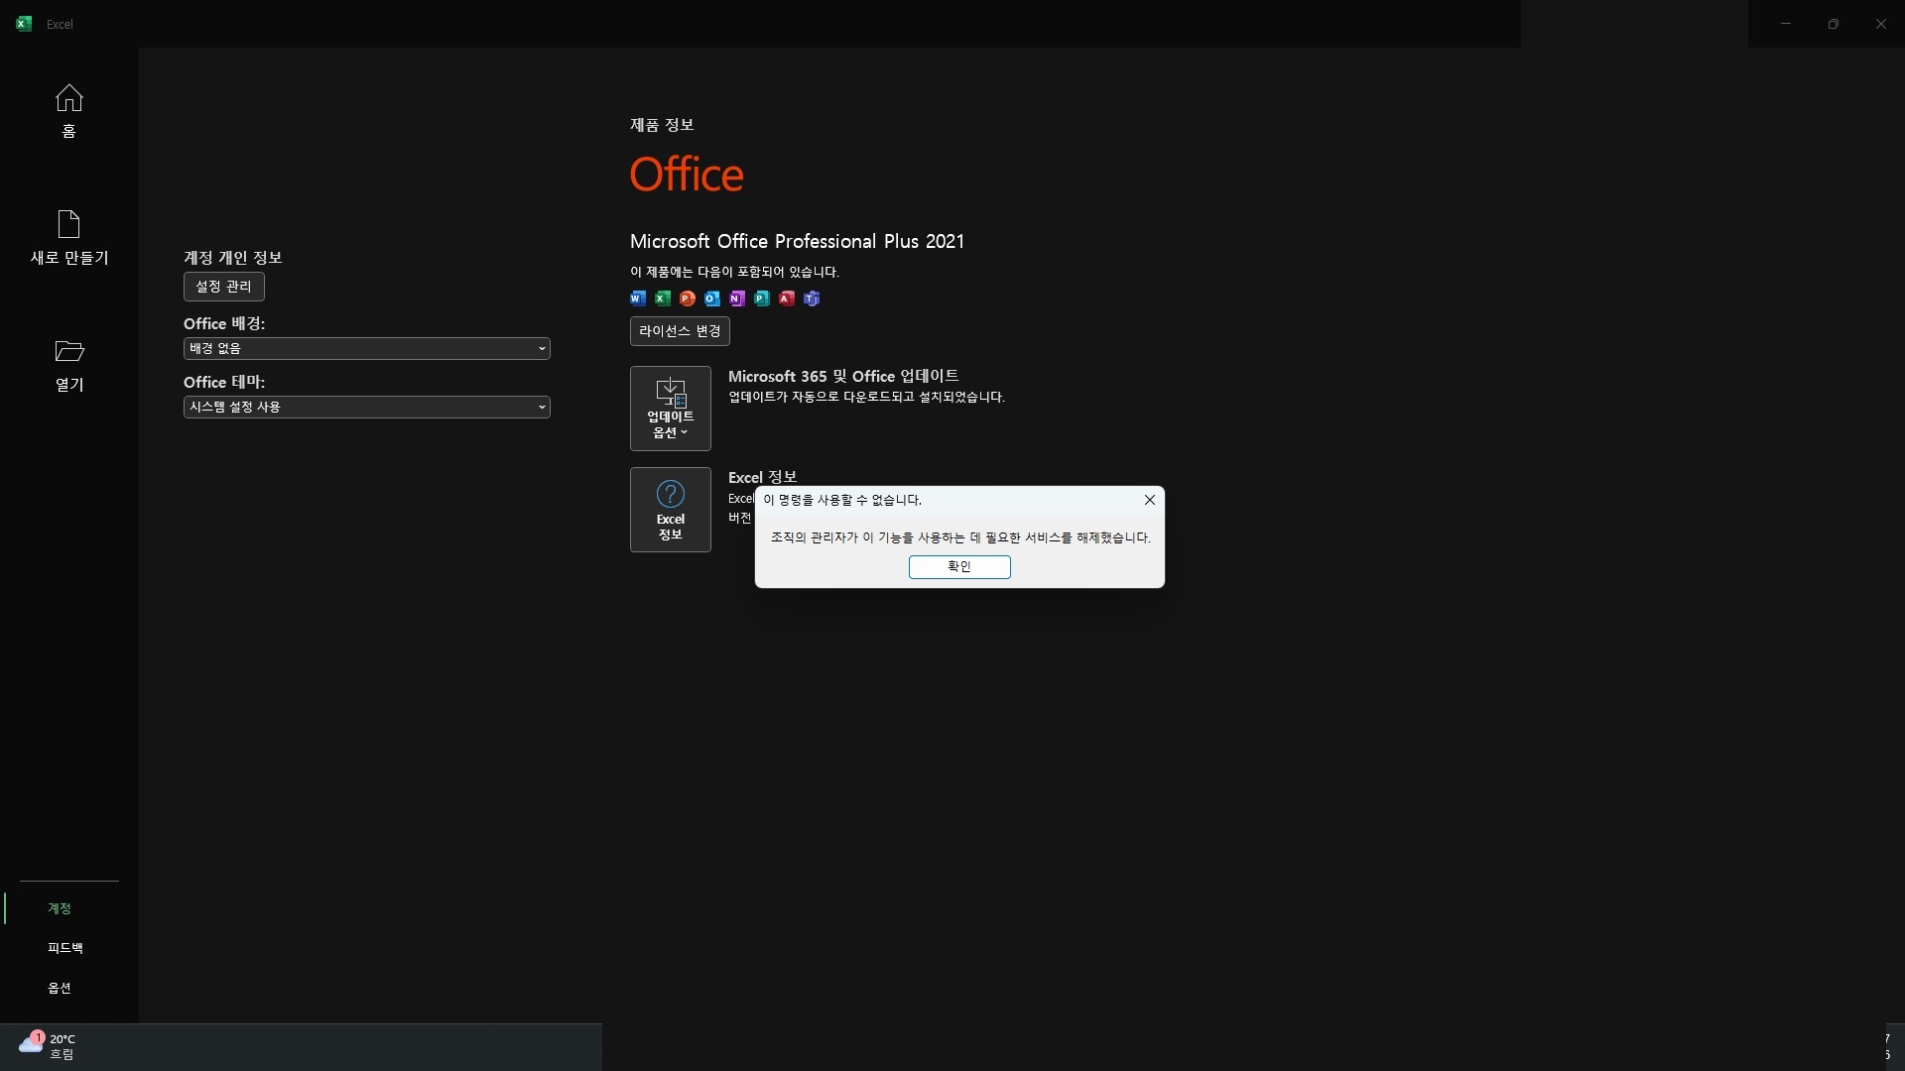Open the Office 테마 dropdown

coord(367,408)
